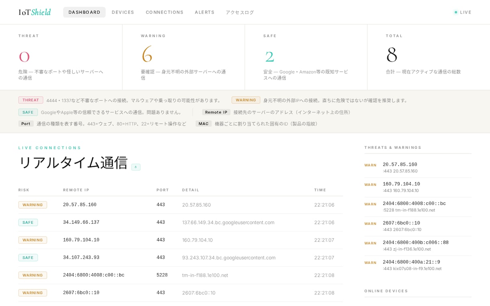Click detail 137.66.149.34.bc.googleusercontent.com
490x306 pixels.
[228, 223]
